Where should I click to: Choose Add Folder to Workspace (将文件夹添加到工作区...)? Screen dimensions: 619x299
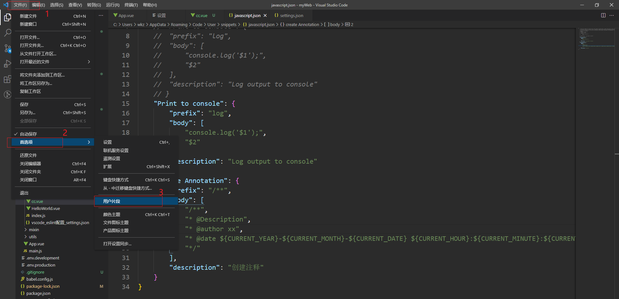click(53, 75)
